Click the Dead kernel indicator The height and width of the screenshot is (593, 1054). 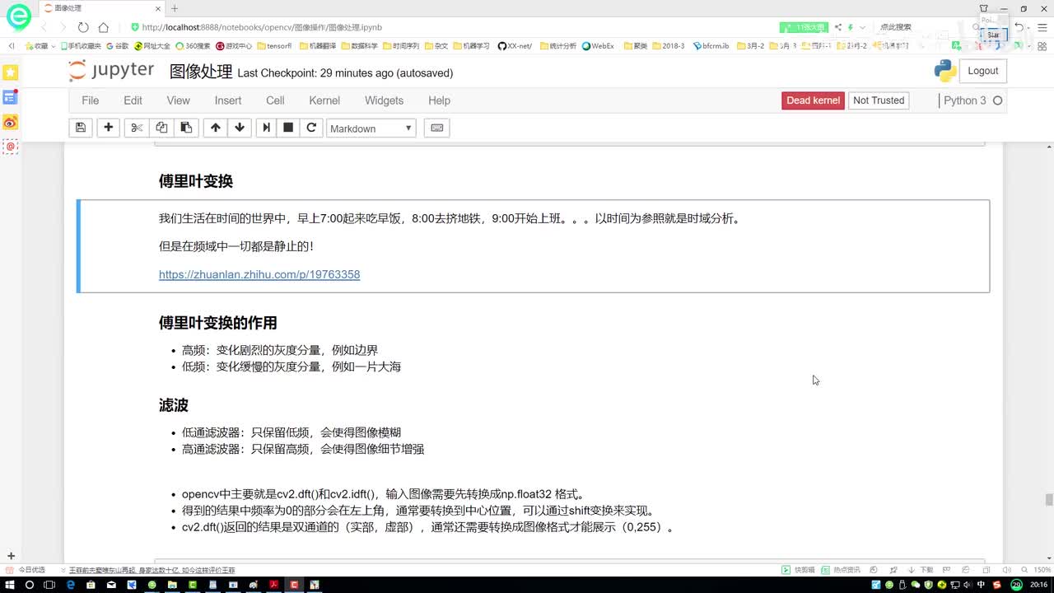pyautogui.click(x=813, y=100)
